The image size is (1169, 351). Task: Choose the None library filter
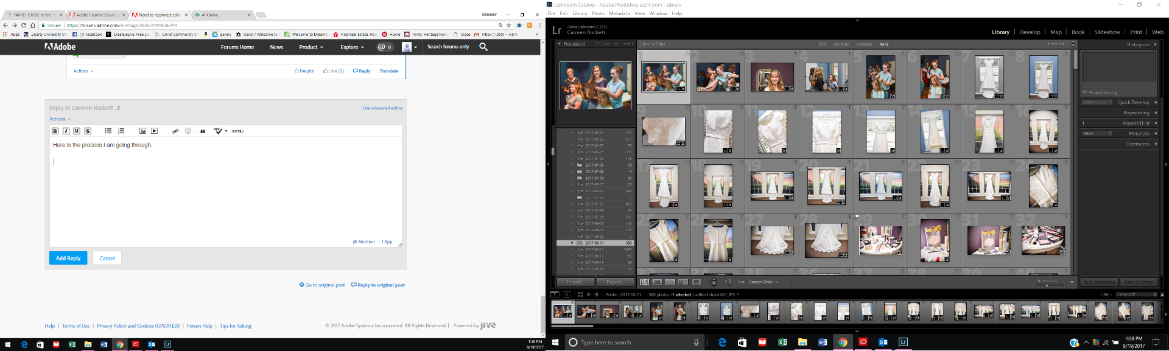tap(884, 44)
